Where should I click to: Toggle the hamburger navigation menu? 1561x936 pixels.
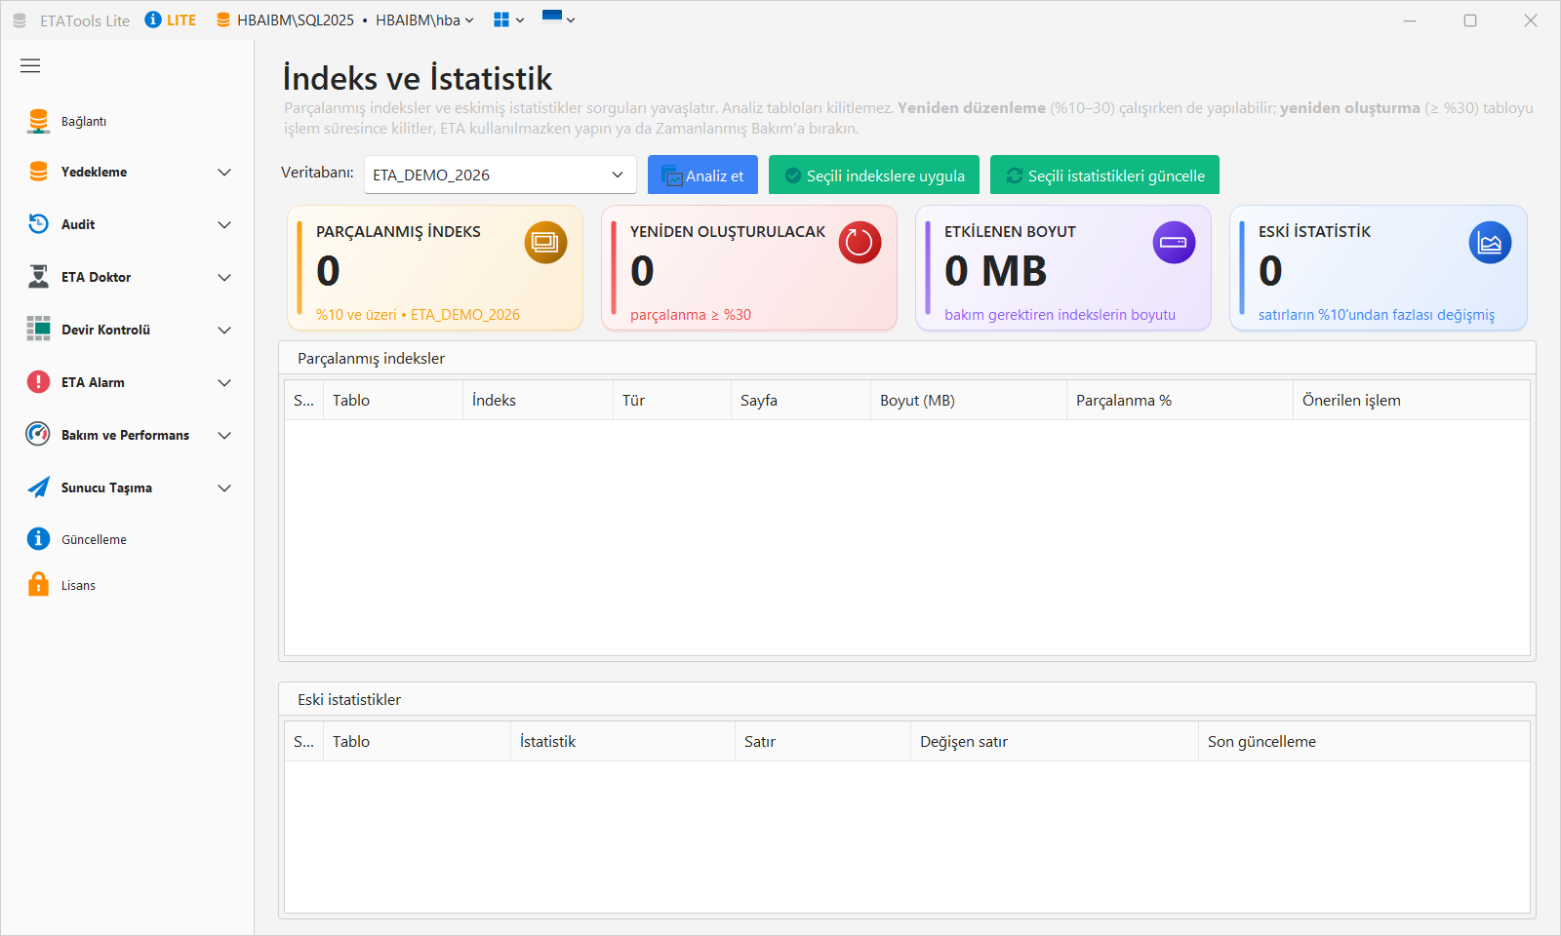point(30,66)
